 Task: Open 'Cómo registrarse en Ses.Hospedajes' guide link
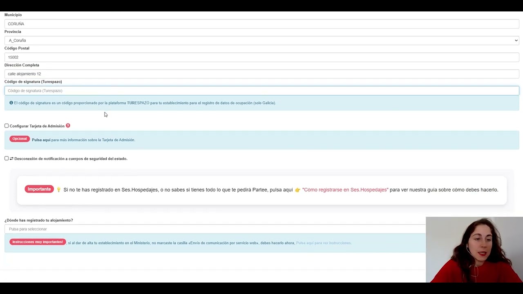[345, 190]
